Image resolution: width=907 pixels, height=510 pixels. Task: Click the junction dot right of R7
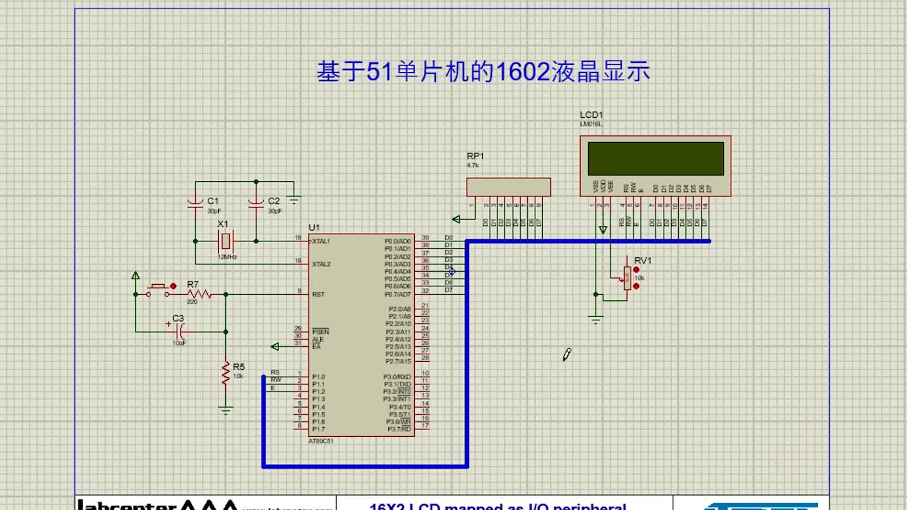tap(226, 294)
